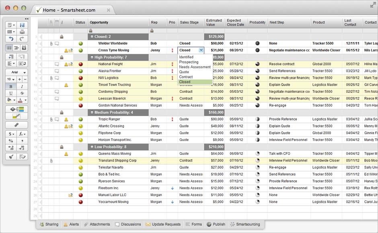Toggle Strikethrough formatting

coord(22,93)
